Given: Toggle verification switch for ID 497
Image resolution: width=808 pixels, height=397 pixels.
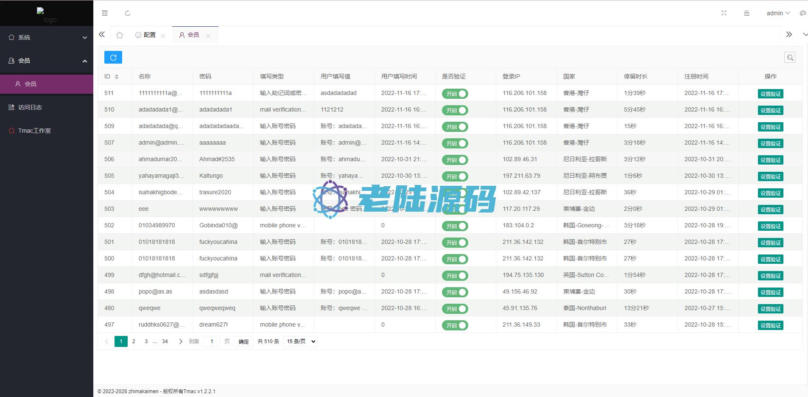Looking at the screenshot, I should (455, 325).
